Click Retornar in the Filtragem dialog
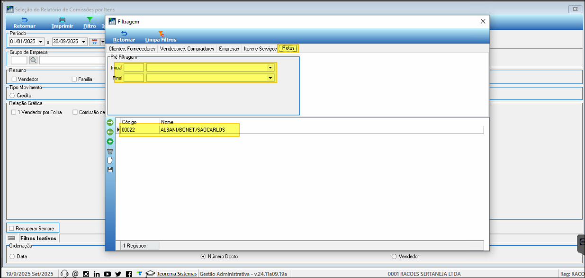Image resolution: width=585 pixels, height=278 pixels. [x=124, y=36]
